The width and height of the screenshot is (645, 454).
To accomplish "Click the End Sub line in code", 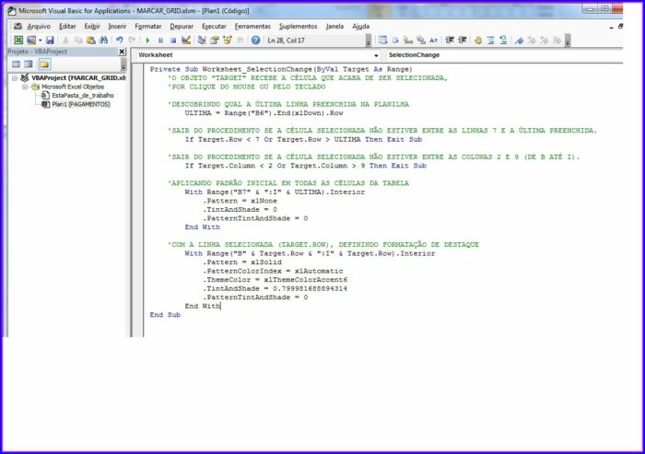I will tap(165, 315).
